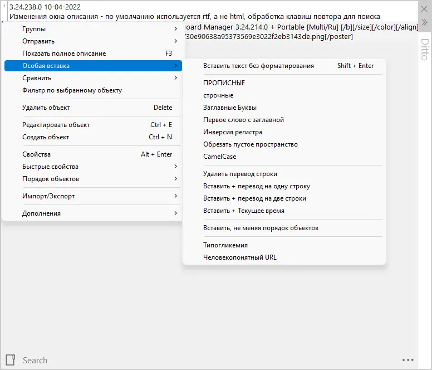
Task: Select Показать полное описание
Action: (x=92, y=53)
